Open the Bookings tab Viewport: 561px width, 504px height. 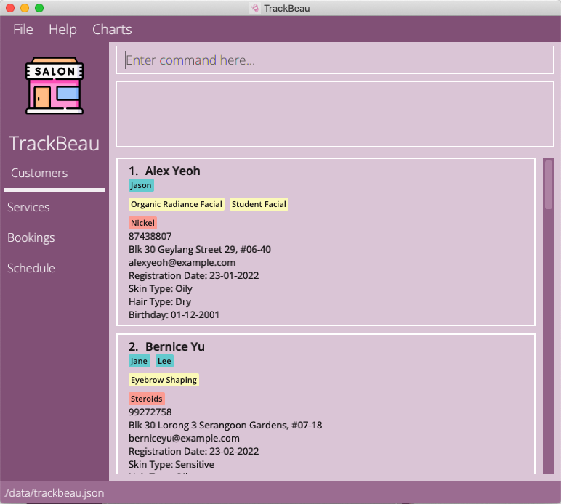point(31,237)
